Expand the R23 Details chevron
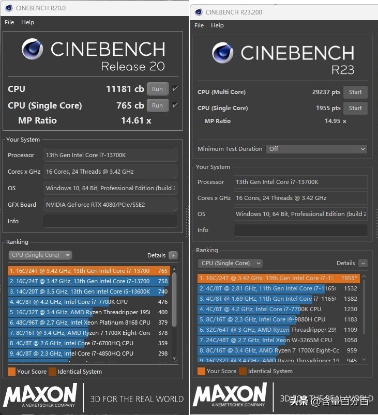The width and height of the screenshot is (378, 415). pos(363,264)
